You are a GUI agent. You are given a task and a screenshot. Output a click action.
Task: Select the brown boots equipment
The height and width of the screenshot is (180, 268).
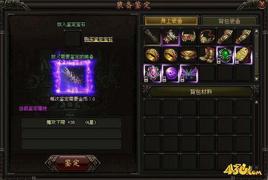207,55
